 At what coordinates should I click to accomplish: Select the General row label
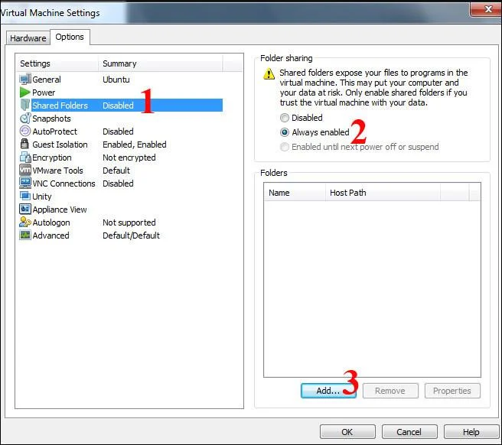(x=47, y=80)
